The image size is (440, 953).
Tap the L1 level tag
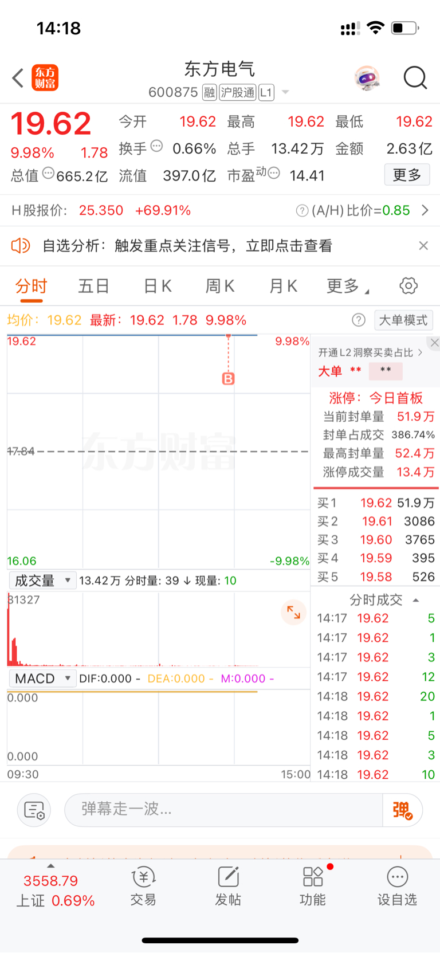tap(266, 92)
